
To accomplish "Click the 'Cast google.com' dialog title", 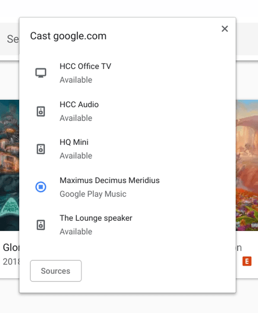I will coord(68,36).
